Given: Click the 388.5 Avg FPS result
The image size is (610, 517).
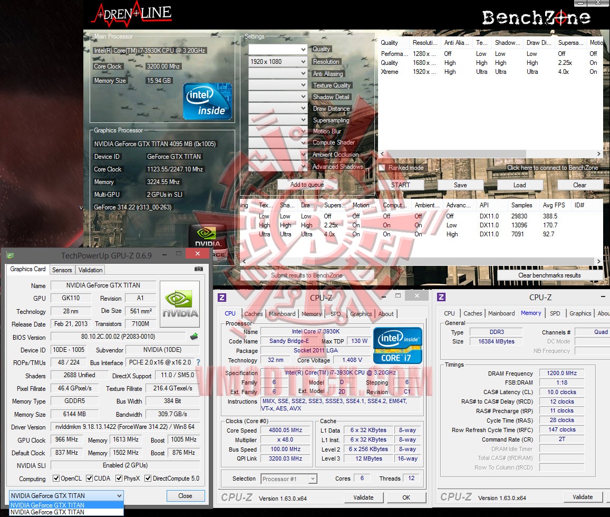Looking at the screenshot, I should [x=550, y=216].
